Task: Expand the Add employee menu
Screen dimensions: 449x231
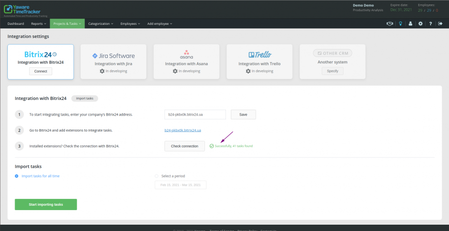Action: [160, 24]
